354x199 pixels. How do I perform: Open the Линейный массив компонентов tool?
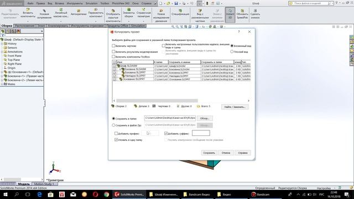[x=61, y=10]
